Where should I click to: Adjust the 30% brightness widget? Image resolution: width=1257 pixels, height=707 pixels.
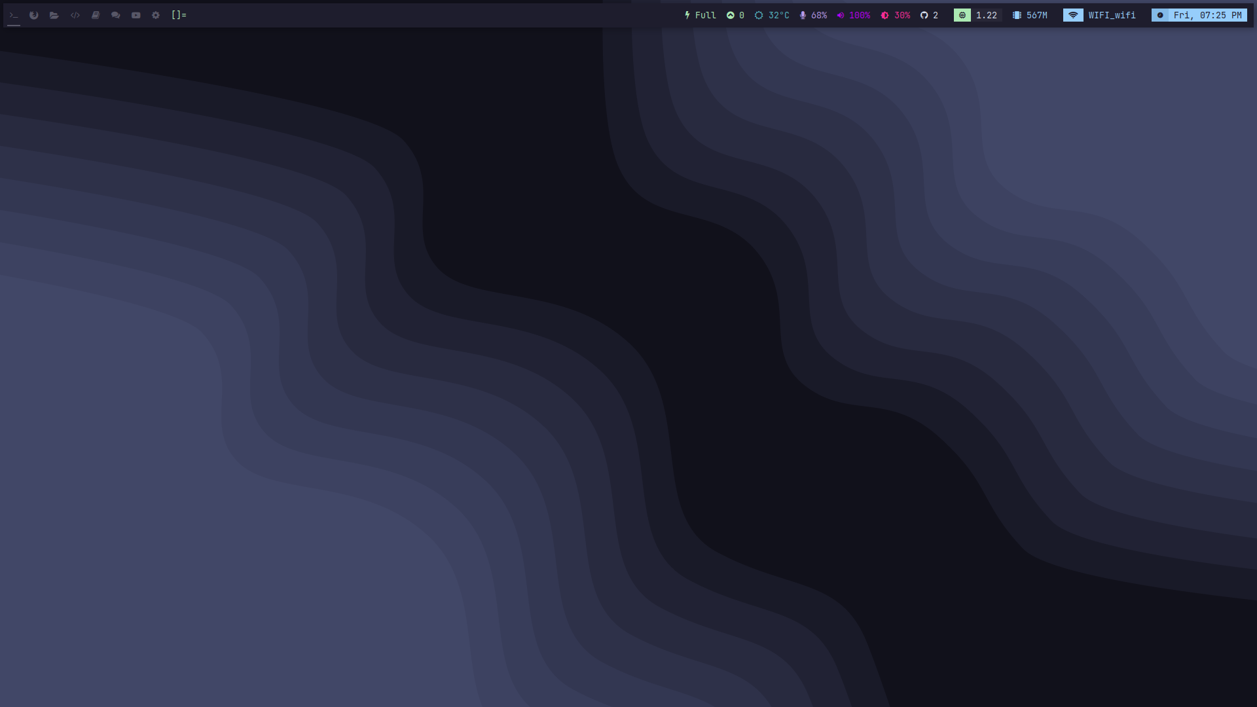click(896, 15)
